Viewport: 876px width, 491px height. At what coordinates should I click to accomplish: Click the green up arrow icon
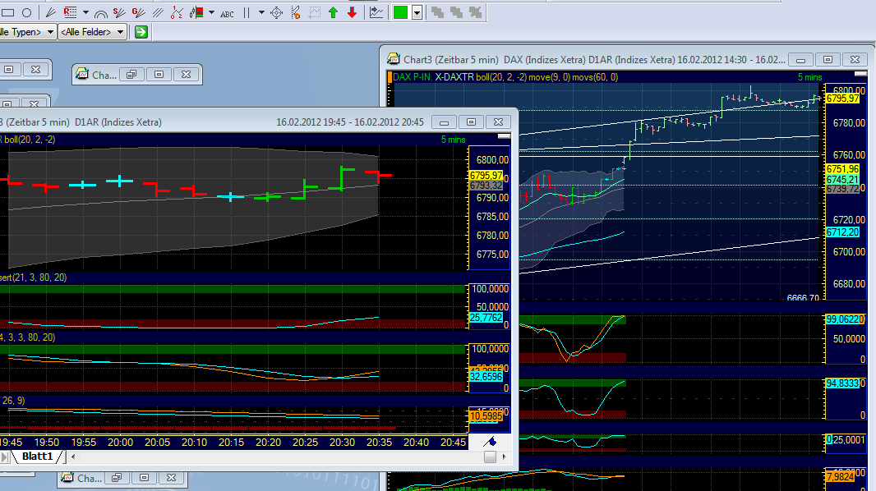[333, 12]
